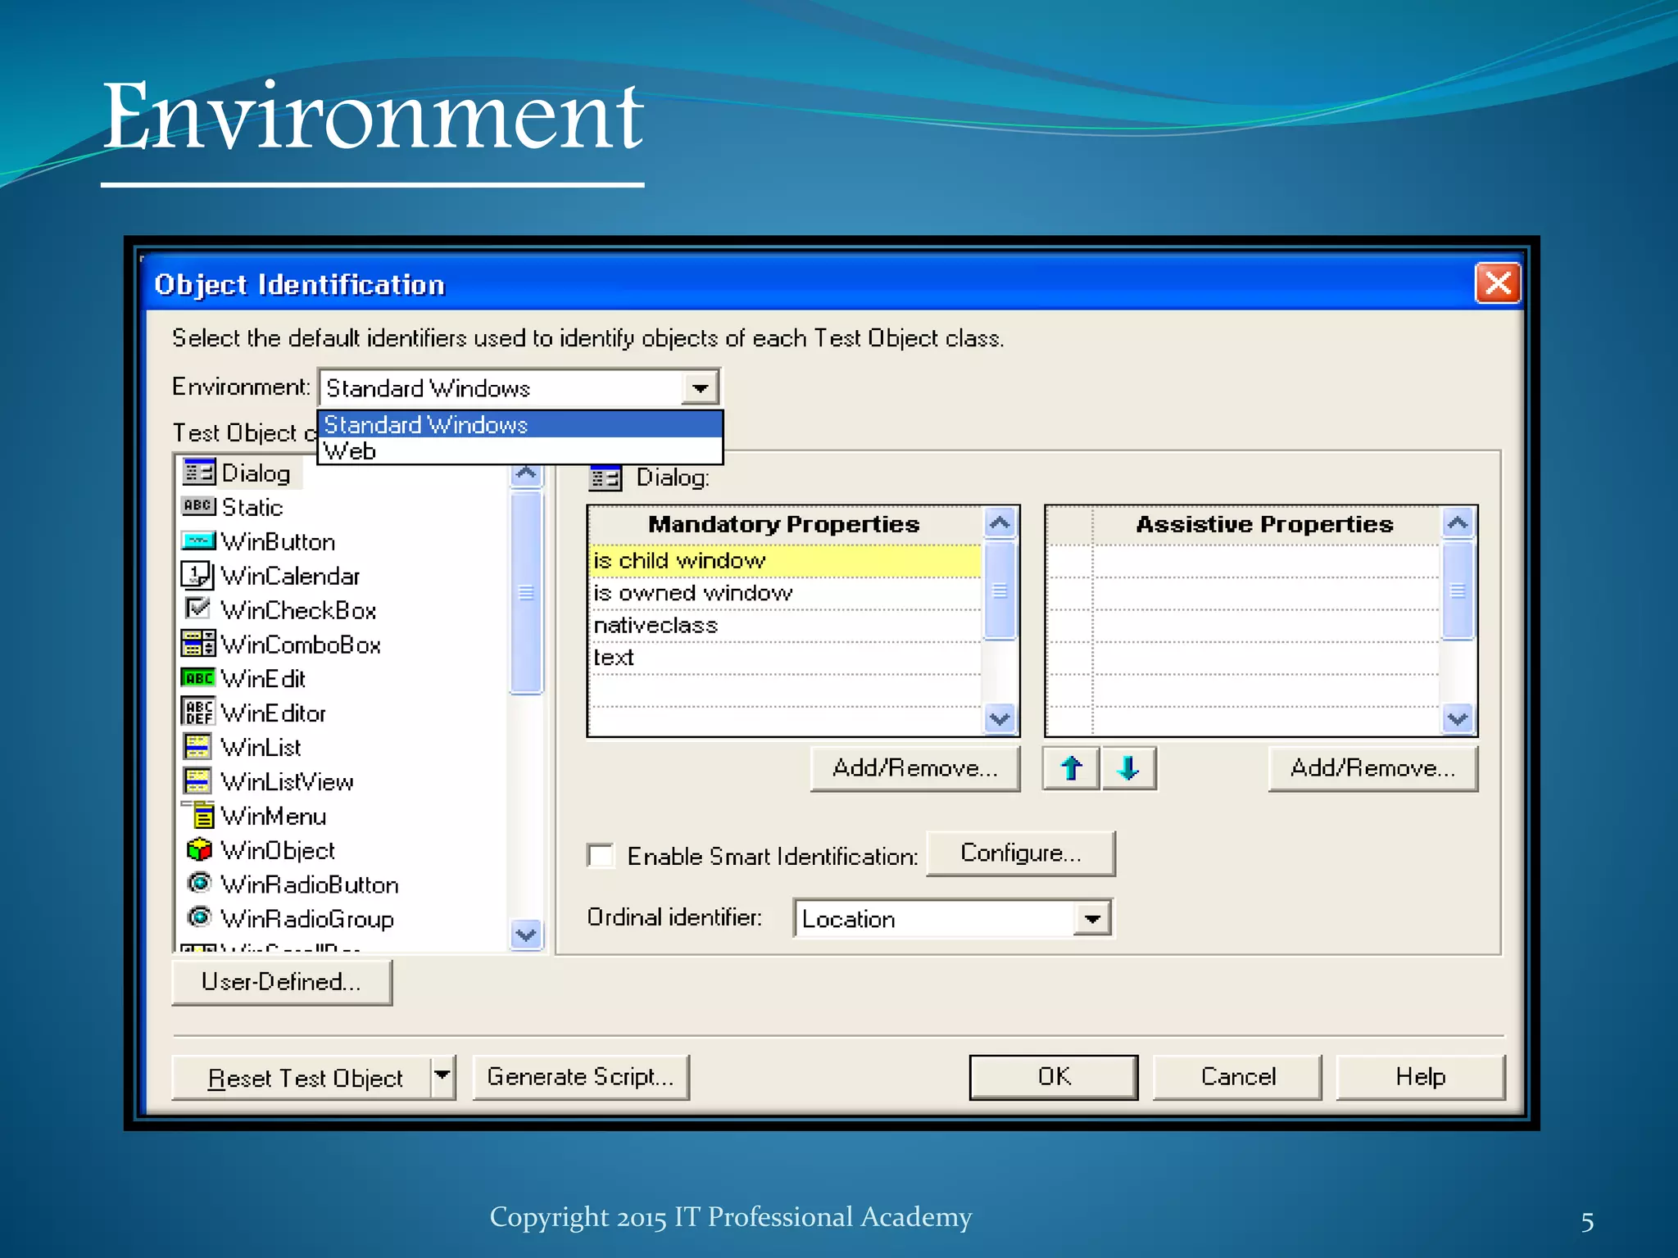Click the WinRadioGroup class icon
The height and width of the screenshot is (1258, 1678).
(x=199, y=917)
